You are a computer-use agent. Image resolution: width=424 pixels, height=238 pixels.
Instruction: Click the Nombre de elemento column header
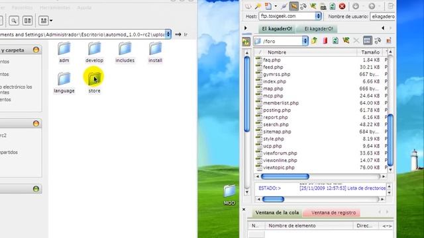coord(309,225)
